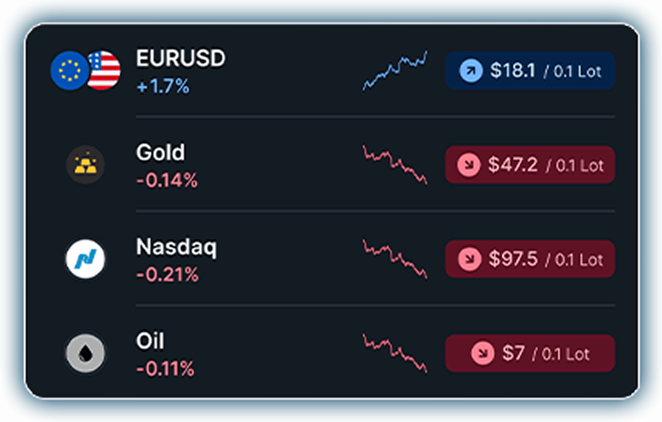This screenshot has width=662, height=422.
Task: Click the red down-arrow icon for Nasdaq
Action: click(469, 259)
